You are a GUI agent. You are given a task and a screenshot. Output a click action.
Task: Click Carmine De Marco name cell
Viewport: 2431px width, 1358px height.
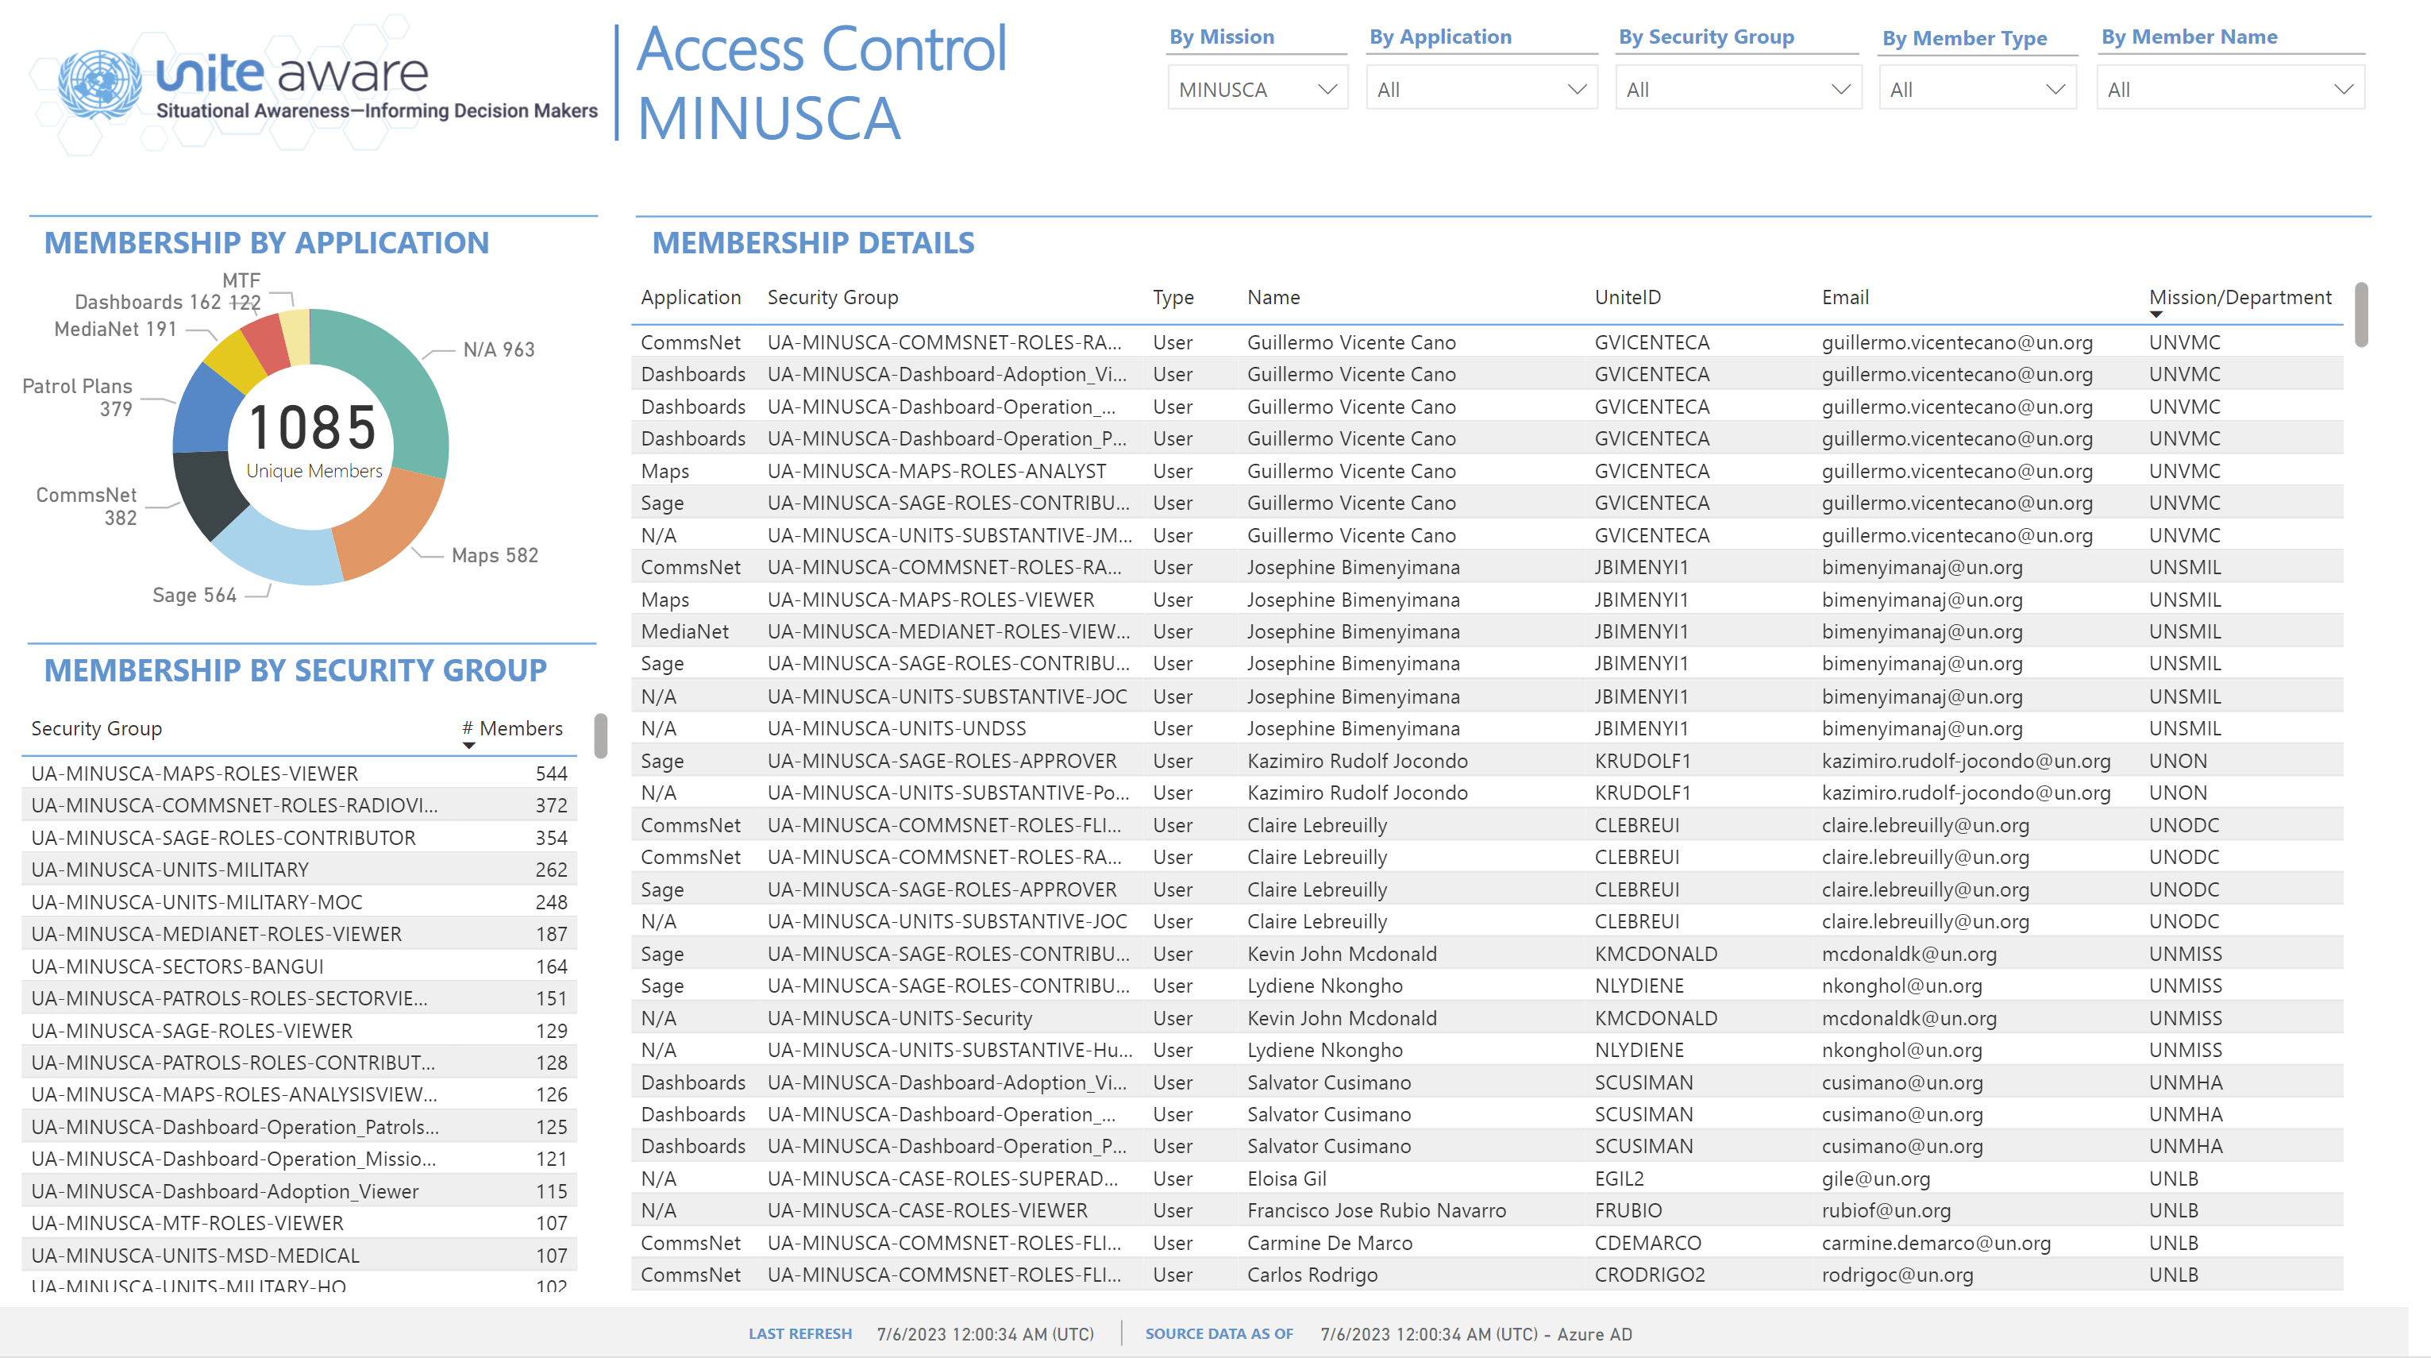[1329, 1244]
